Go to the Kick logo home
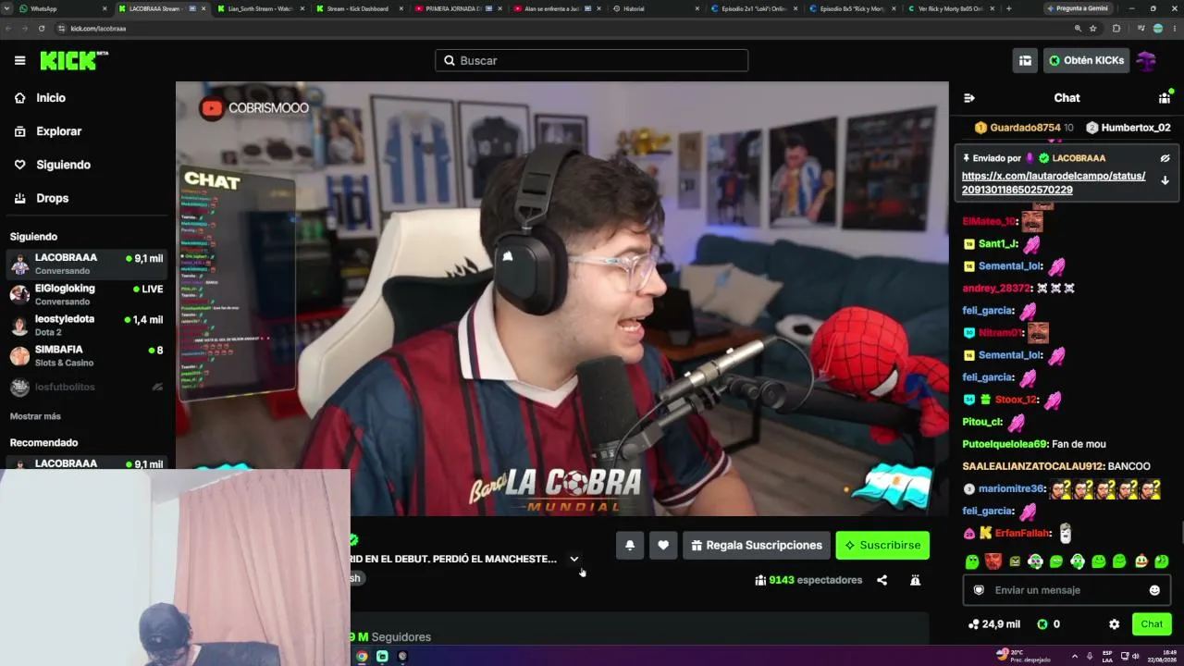 click(73, 60)
